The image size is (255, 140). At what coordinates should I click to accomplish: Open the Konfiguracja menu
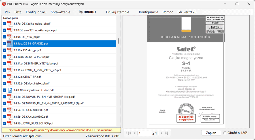pyautogui.click(x=148, y=12)
